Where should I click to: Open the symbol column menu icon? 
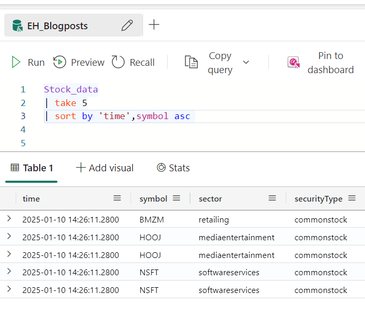pos(176,198)
